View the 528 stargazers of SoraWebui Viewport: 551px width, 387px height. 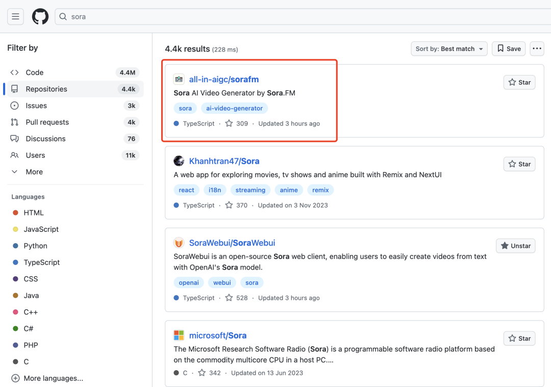click(x=237, y=298)
